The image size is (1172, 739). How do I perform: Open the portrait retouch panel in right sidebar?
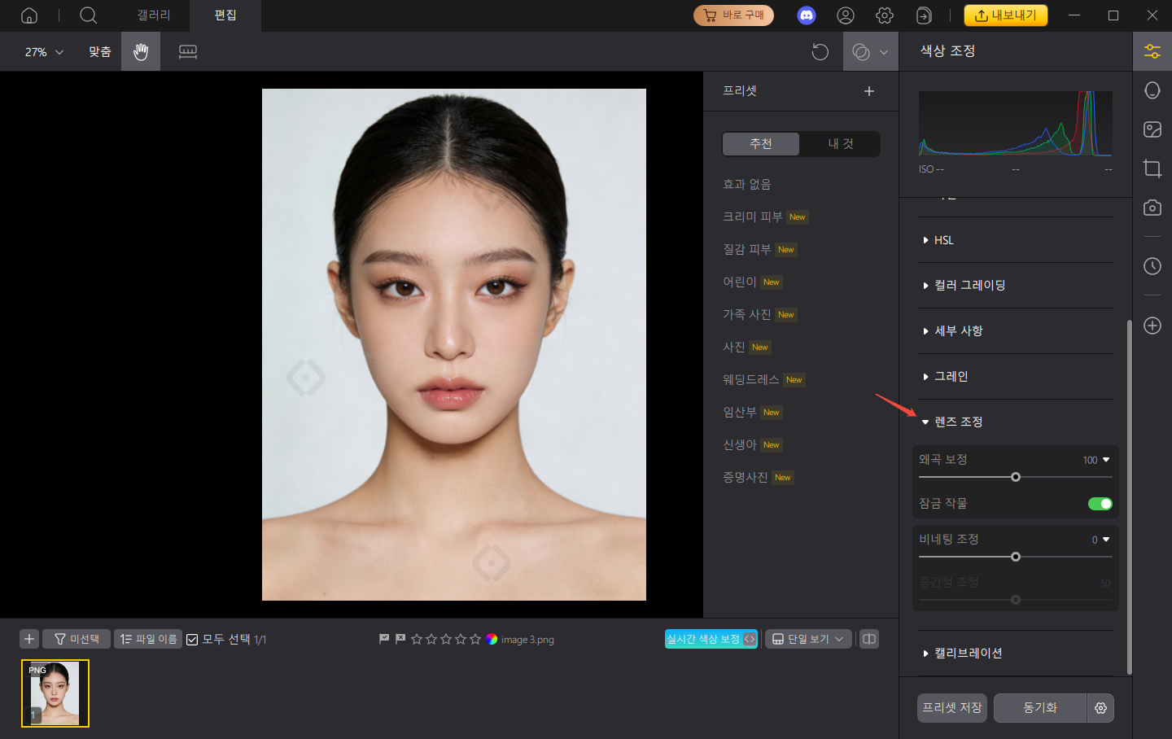tap(1152, 90)
